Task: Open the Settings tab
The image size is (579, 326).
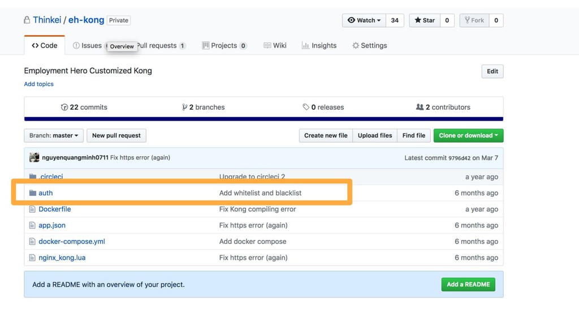Action: 370,45
